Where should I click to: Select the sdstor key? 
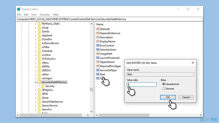pyautogui.click(x=45, y=74)
